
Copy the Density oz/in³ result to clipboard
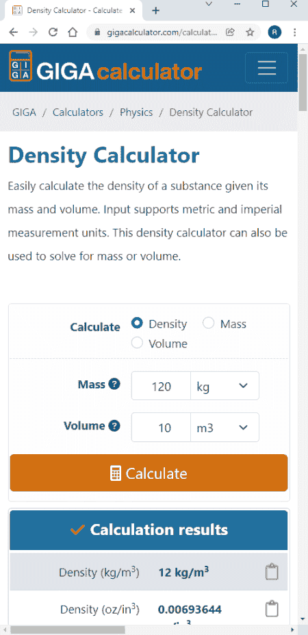click(x=272, y=609)
